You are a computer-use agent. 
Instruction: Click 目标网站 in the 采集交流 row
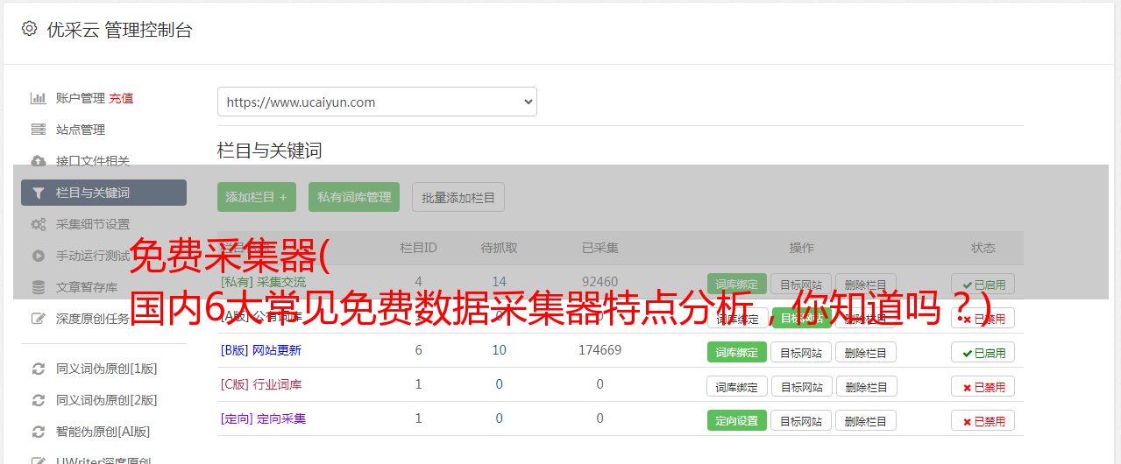[801, 284]
